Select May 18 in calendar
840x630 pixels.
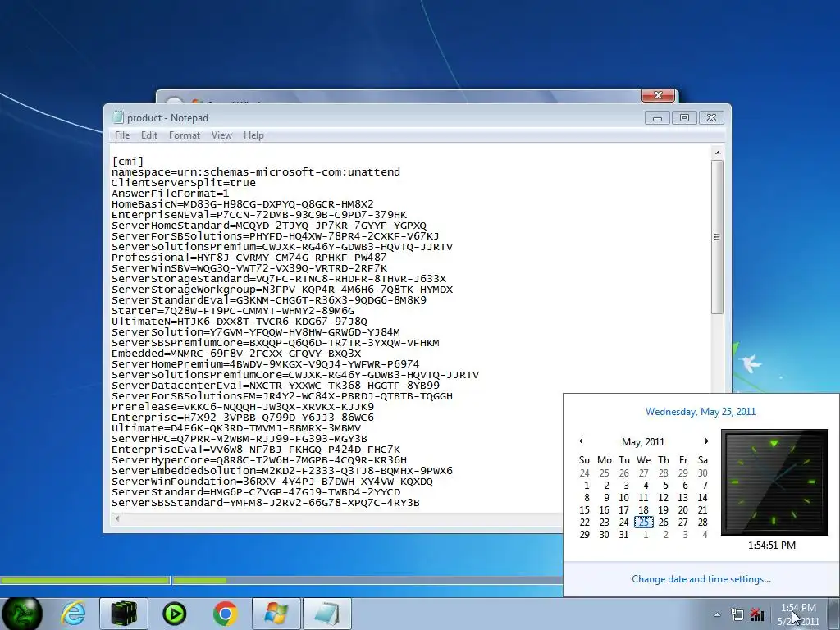(643, 510)
